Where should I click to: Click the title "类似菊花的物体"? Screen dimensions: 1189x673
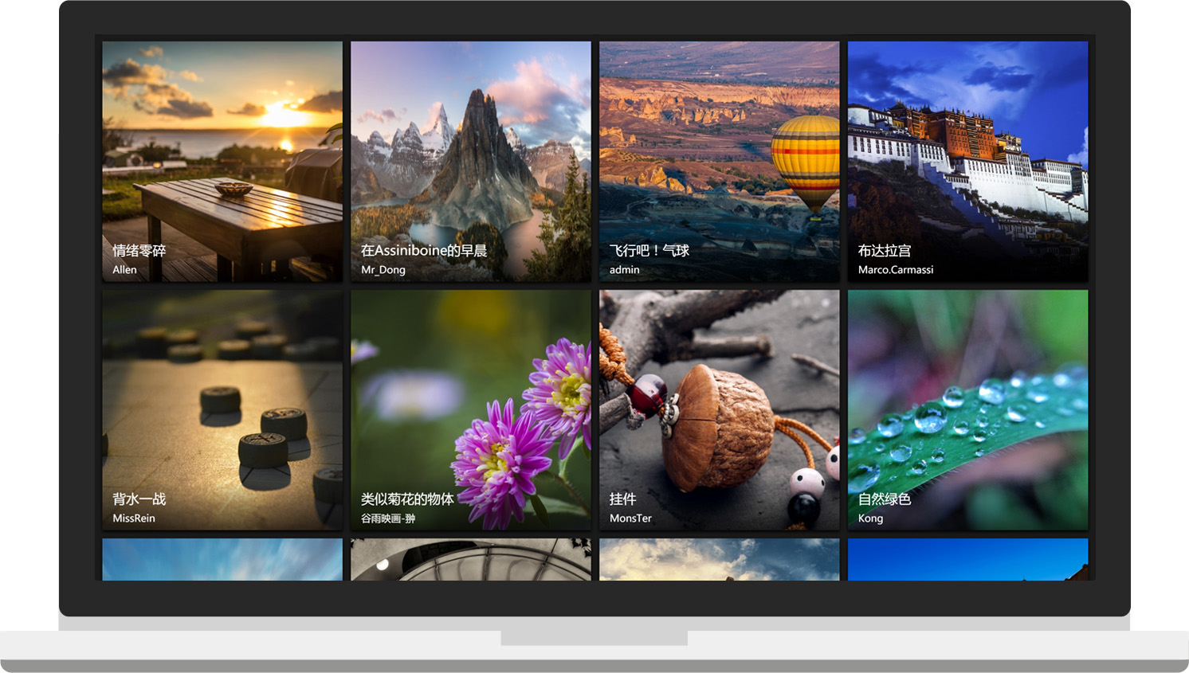[407, 499]
